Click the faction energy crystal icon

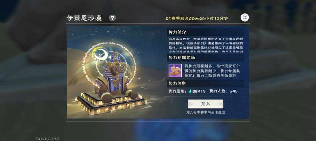point(190,91)
